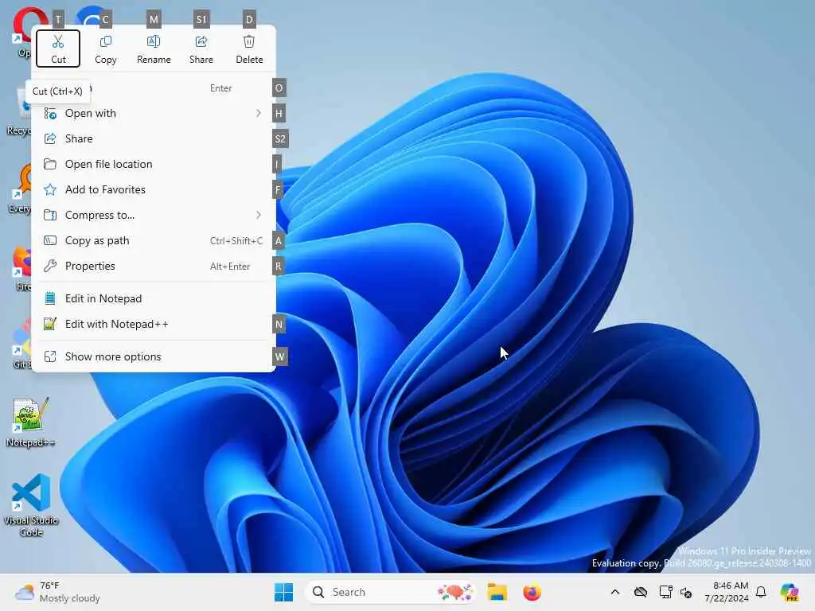Click the display/network tray icon

click(665, 592)
